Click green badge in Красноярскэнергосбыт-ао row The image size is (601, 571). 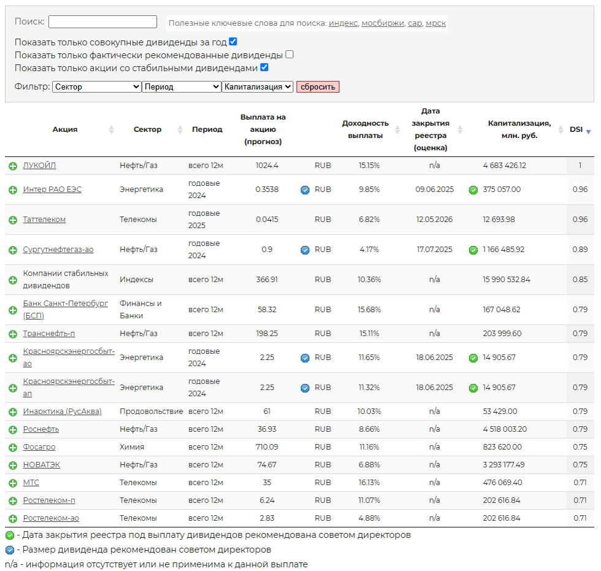pyautogui.click(x=473, y=358)
